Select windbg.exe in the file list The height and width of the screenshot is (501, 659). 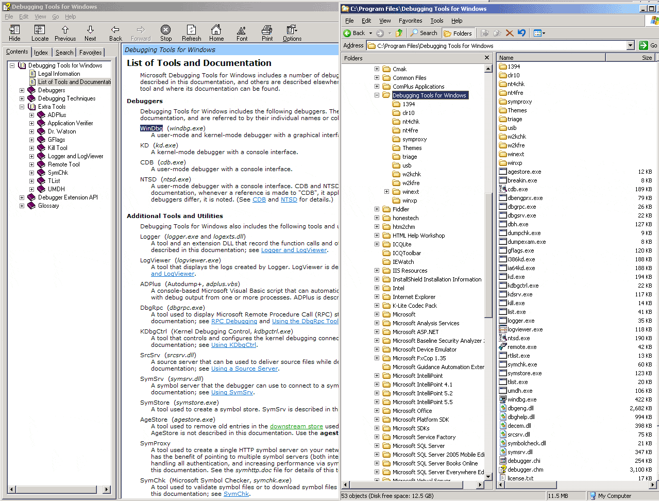coord(521,399)
